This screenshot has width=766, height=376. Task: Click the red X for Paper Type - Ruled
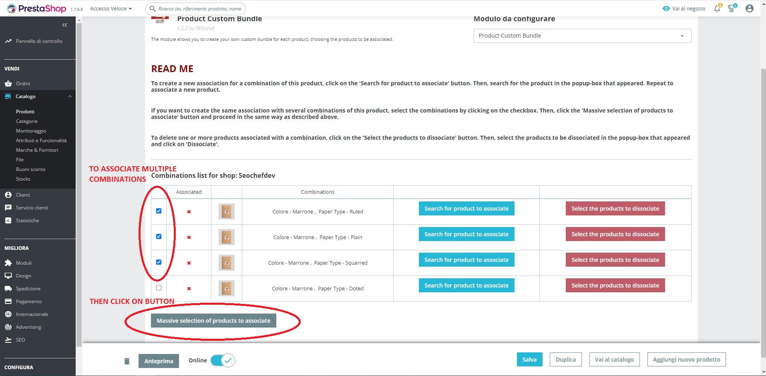pyautogui.click(x=189, y=212)
